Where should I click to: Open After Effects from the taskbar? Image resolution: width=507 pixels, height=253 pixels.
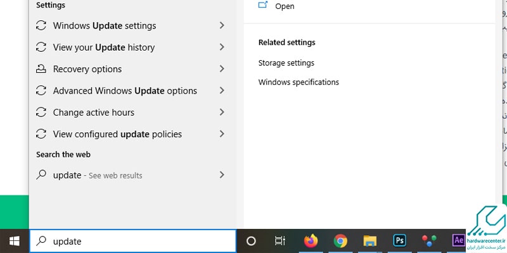458,241
